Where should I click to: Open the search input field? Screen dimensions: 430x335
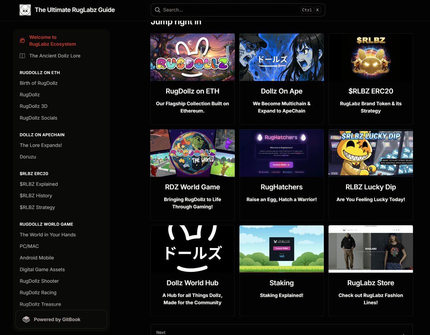(238, 10)
